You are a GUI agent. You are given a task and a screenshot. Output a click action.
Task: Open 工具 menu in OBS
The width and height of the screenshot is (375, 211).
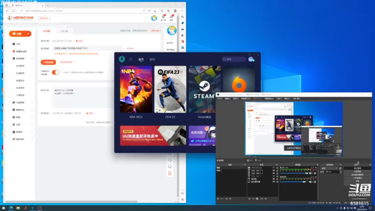pyautogui.click(x=279, y=98)
